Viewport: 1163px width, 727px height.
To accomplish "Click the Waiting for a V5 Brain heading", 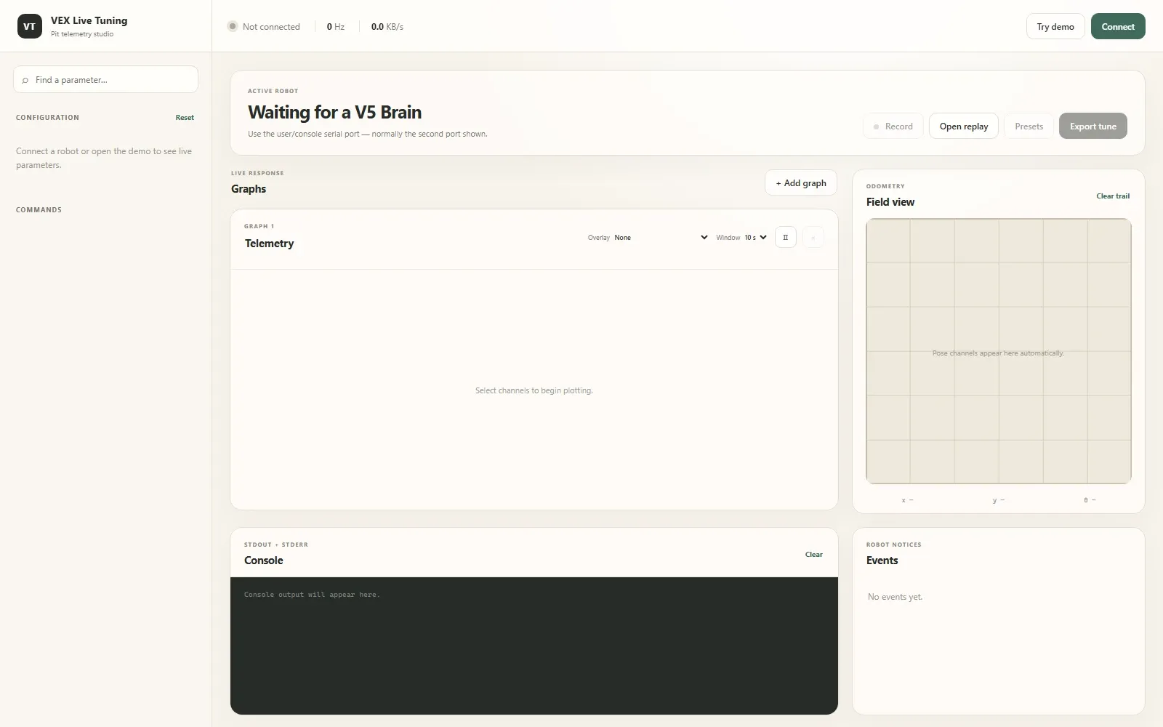I will click(334, 112).
